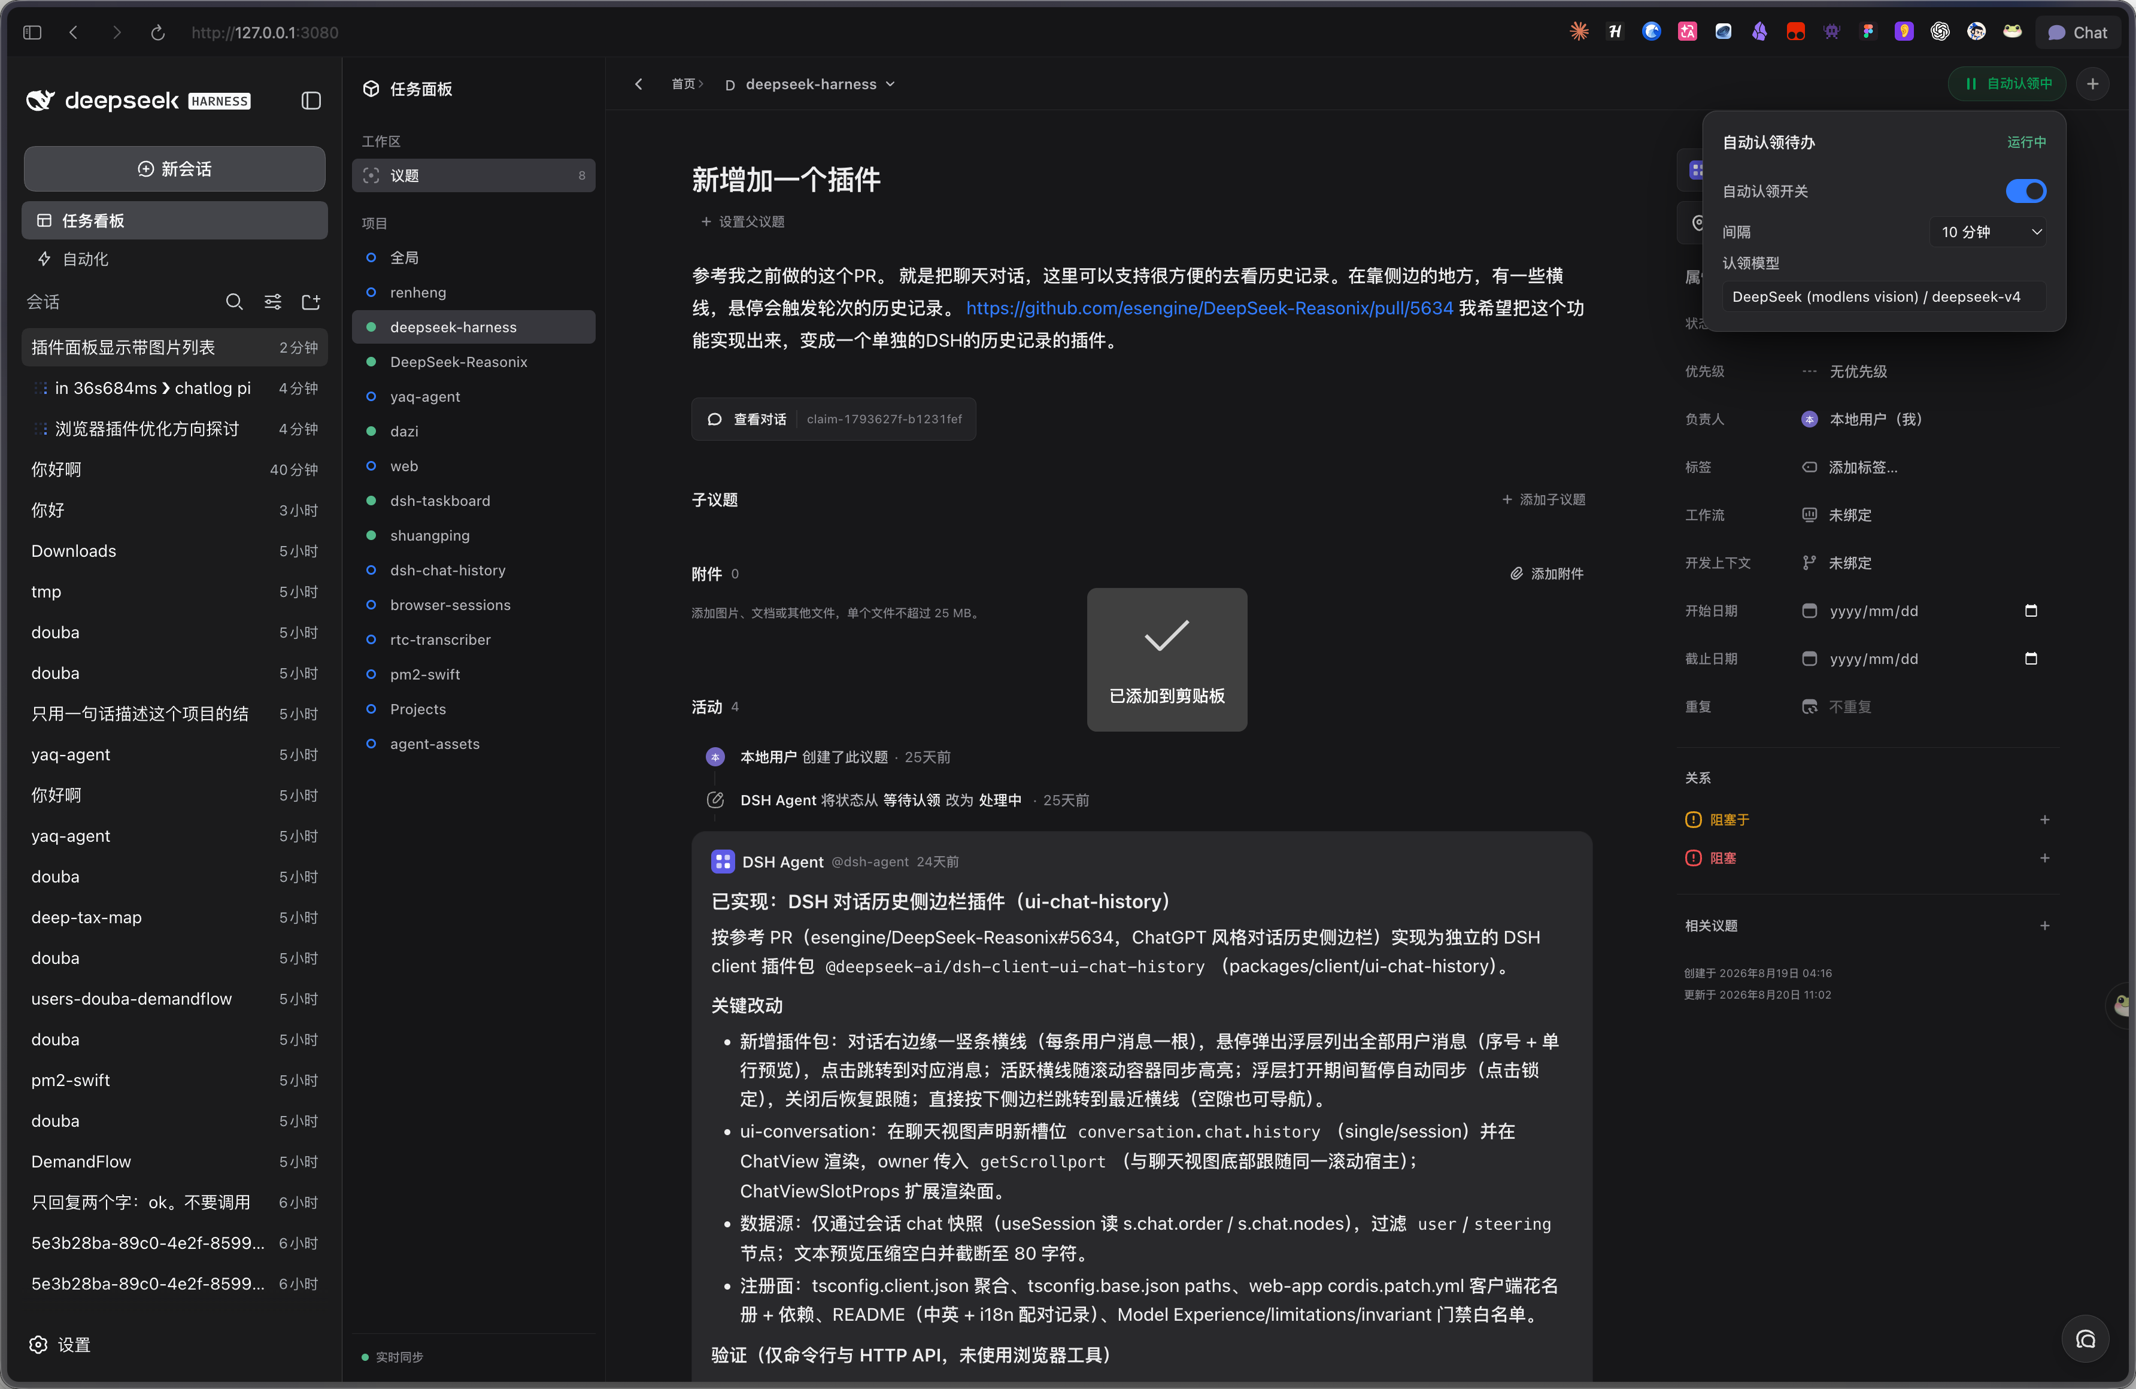Click the address bar 127.0.0.1:3080
Screen dimensions: 2136x1389
coord(265,32)
